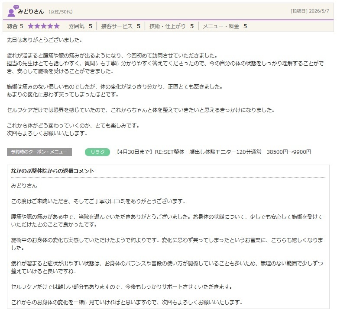Click the 技術・仕上がり 5 rating

[172, 26]
